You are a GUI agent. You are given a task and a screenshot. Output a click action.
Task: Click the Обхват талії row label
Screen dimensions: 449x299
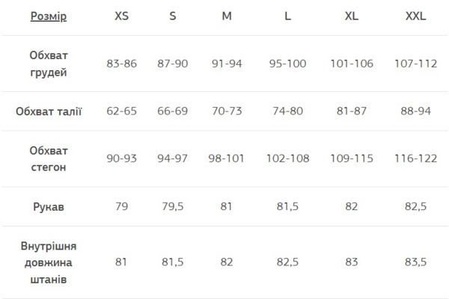click(x=49, y=111)
